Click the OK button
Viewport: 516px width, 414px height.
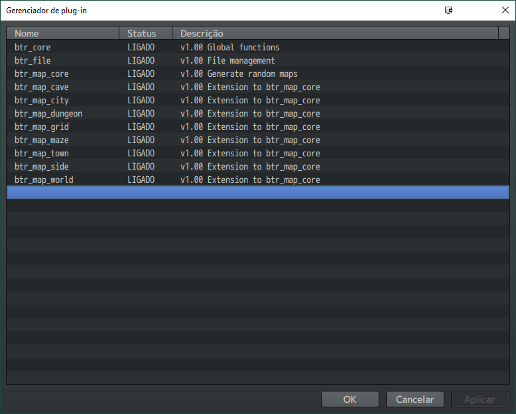point(350,399)
